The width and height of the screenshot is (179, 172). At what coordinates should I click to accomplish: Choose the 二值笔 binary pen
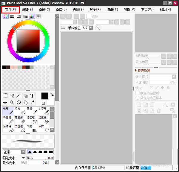[20, 128]
